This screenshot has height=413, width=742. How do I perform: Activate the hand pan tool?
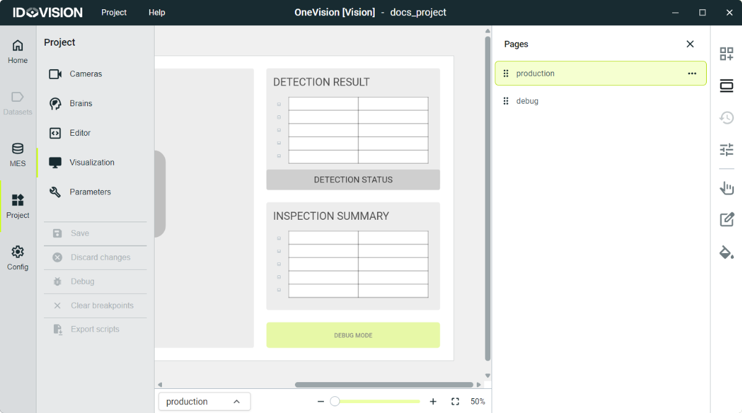[726, 188]
